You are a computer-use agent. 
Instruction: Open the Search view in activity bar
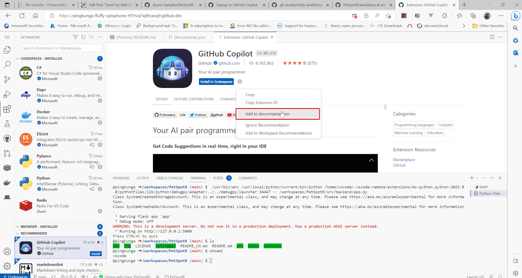(7, 65)
